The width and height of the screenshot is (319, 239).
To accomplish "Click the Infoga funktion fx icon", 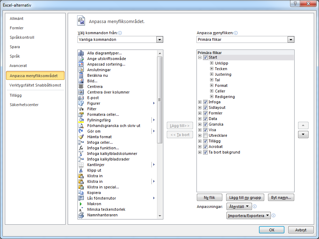I will tap(81, 148).
